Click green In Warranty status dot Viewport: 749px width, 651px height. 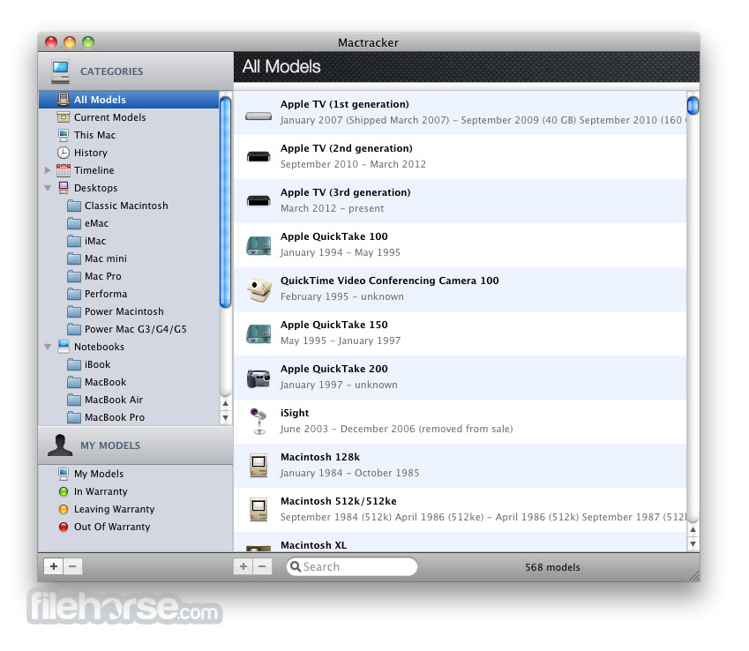(63, 491)
